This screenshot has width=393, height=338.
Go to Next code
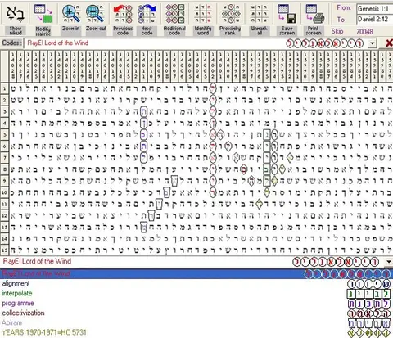(147, 14)
